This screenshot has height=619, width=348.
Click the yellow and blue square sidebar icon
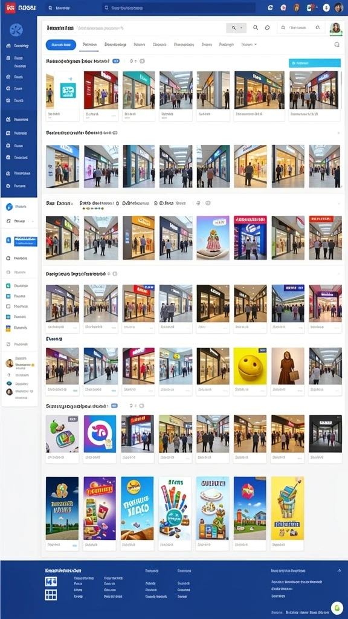[8, 328]
